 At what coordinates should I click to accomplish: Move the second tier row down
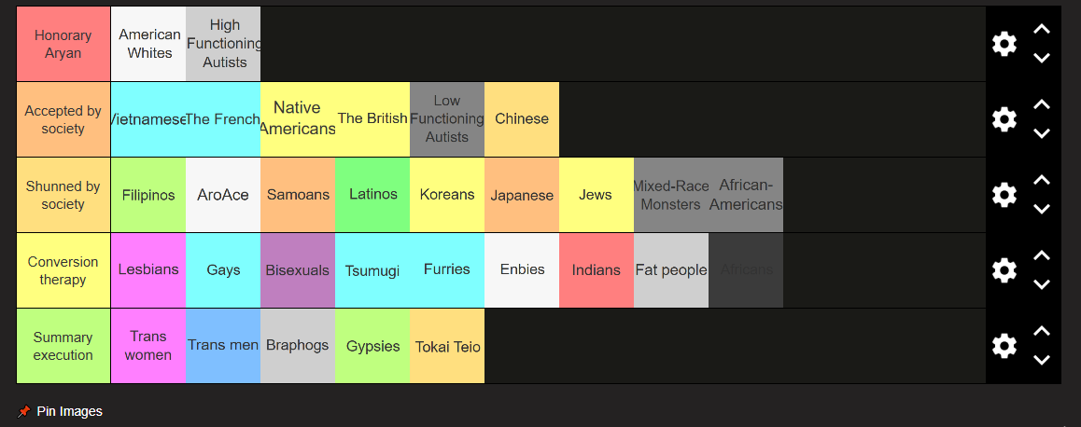pos(1042,133)
